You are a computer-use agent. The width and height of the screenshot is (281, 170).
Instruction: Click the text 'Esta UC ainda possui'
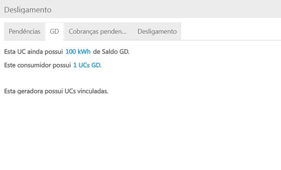[x=34, y=52]
